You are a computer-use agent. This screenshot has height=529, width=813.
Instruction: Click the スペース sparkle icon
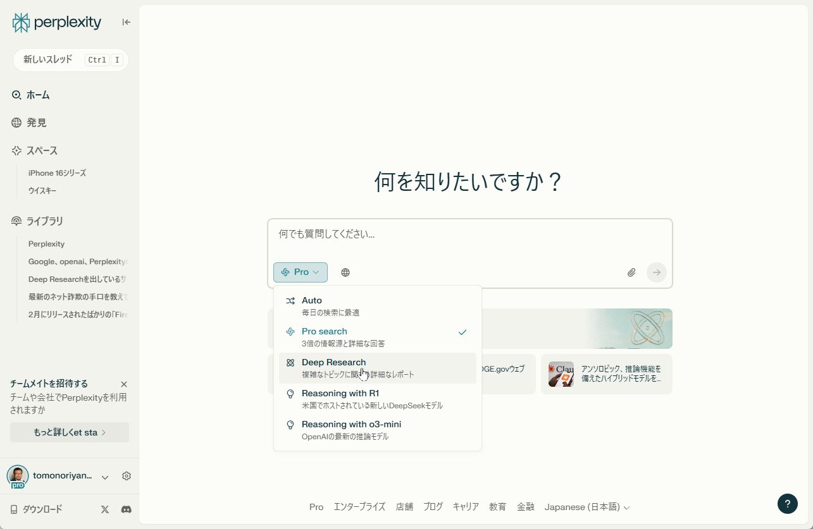point(16,150)
